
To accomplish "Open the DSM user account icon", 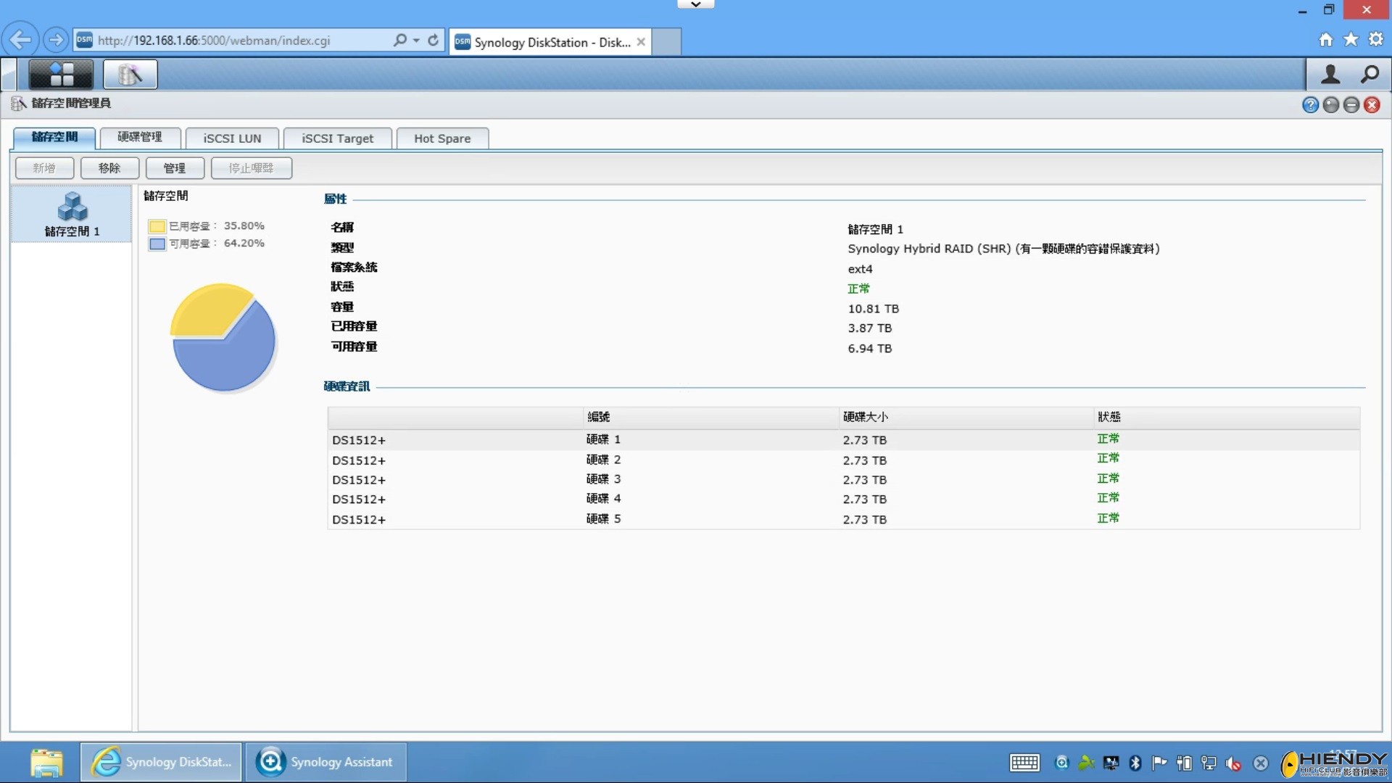I will pyautogui.click(x=1330, y=74).
